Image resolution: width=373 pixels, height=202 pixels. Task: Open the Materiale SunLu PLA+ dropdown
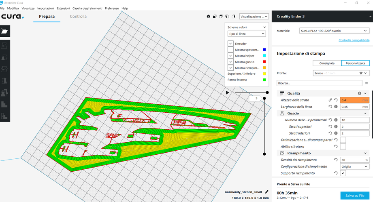coord(334,31)
